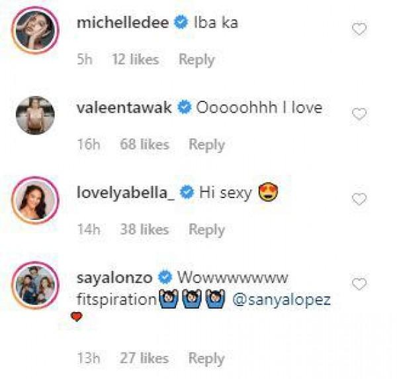This screenshot has width=397, height=379.
Task: Go to lovelyabella_ username profile
Action: point(126,193)
